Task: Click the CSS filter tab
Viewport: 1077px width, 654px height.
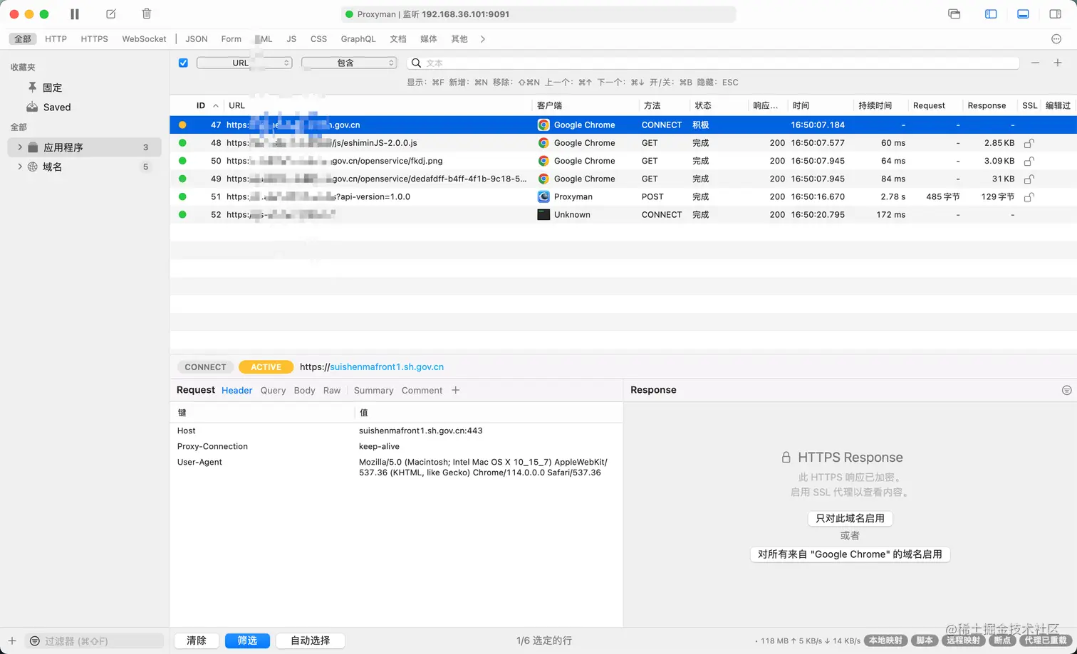Action: 318,39
